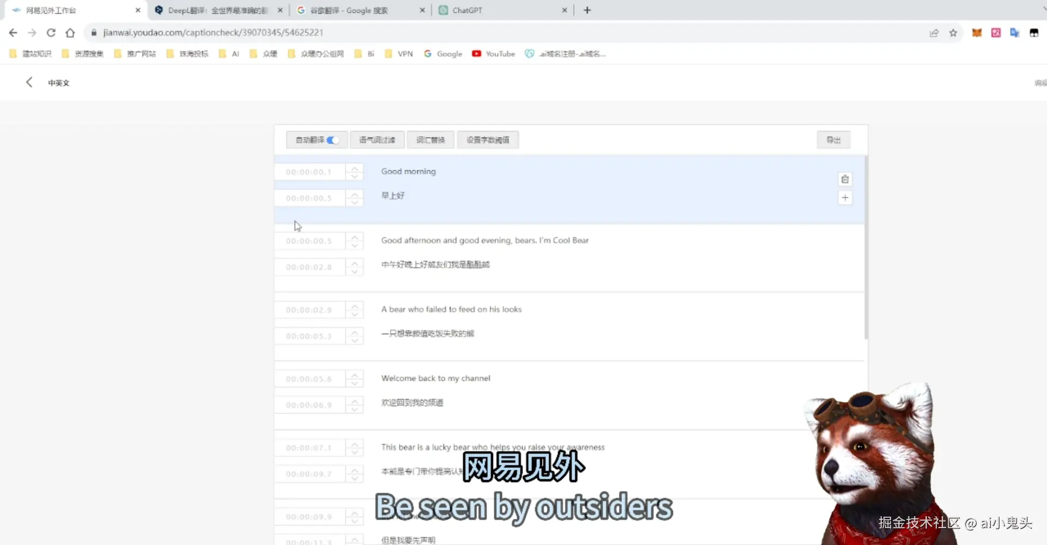Open the browser home page icon
This screenshot has height=545, width=1047.
(70, 33)
